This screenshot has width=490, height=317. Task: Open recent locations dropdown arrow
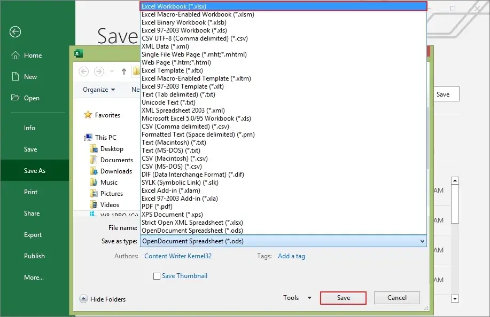(x=112, y=72)
